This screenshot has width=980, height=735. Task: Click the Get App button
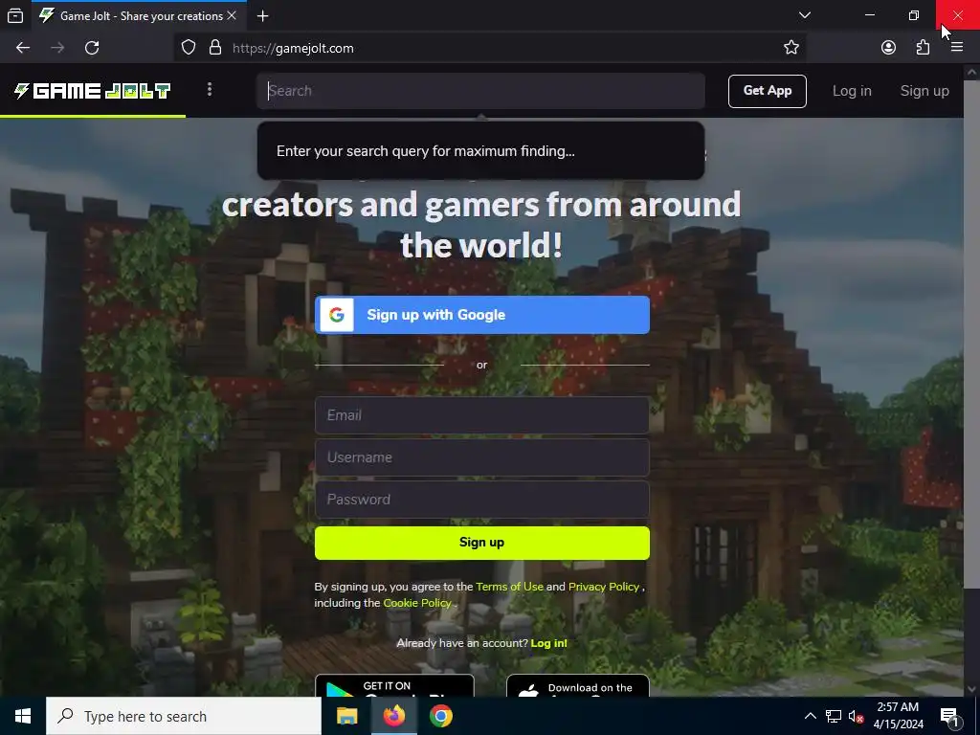(x=767, y=91)
